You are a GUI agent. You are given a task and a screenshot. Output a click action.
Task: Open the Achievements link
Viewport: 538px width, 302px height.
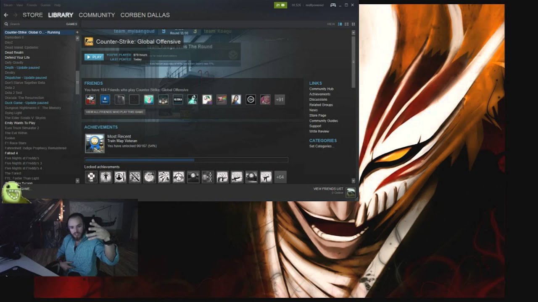tap(320, 94)
